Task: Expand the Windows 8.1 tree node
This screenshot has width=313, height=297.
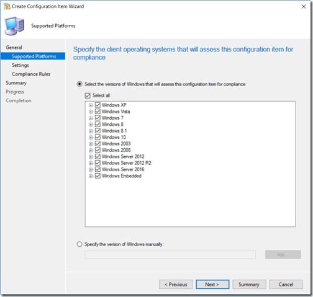Action: 91,131
